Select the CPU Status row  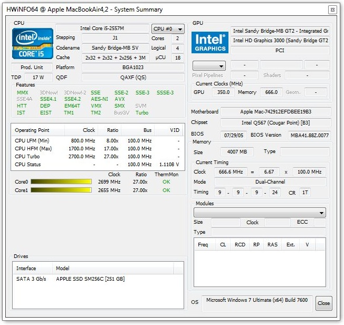pos(98,165)
